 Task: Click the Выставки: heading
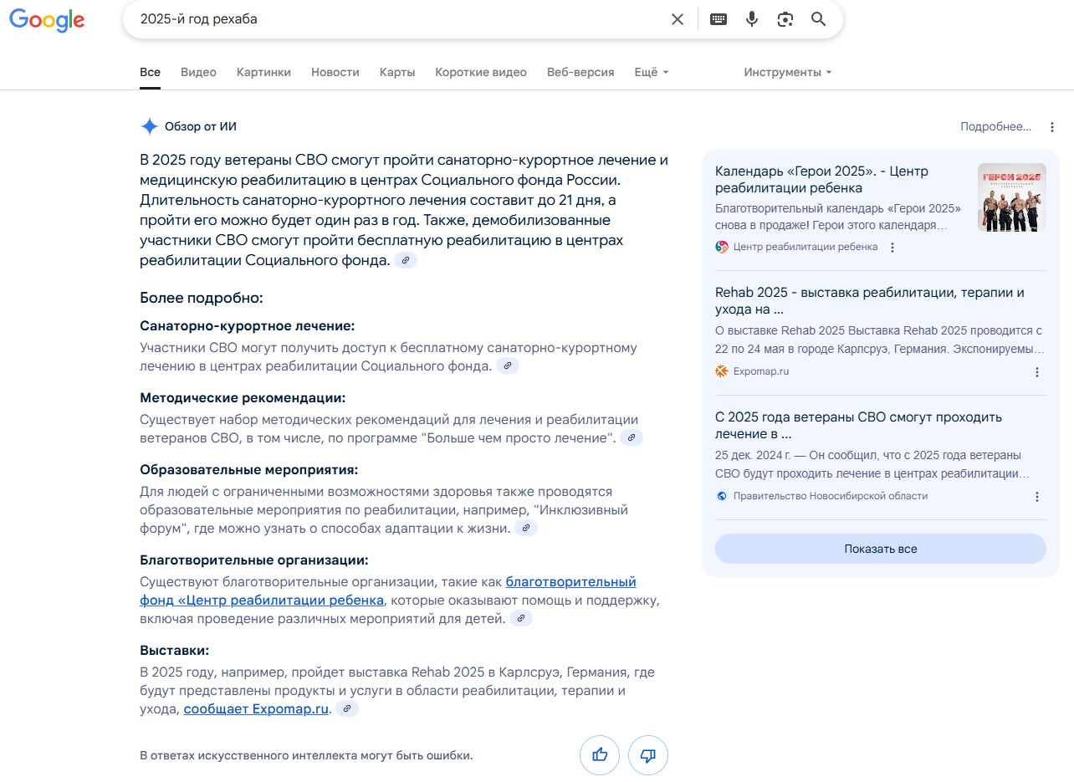tap(175, 651)
